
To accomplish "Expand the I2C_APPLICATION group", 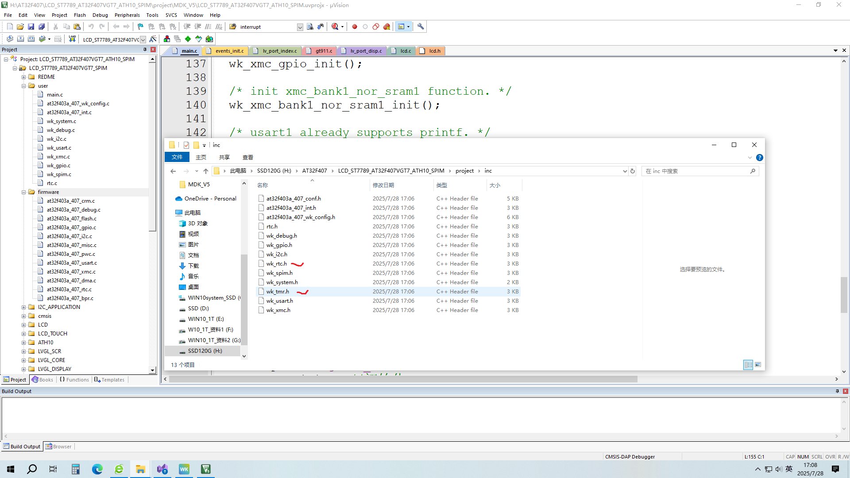I will [24, 307].
